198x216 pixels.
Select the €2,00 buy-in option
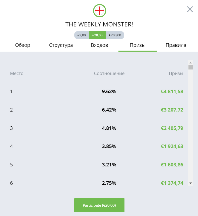coord(82,35)
